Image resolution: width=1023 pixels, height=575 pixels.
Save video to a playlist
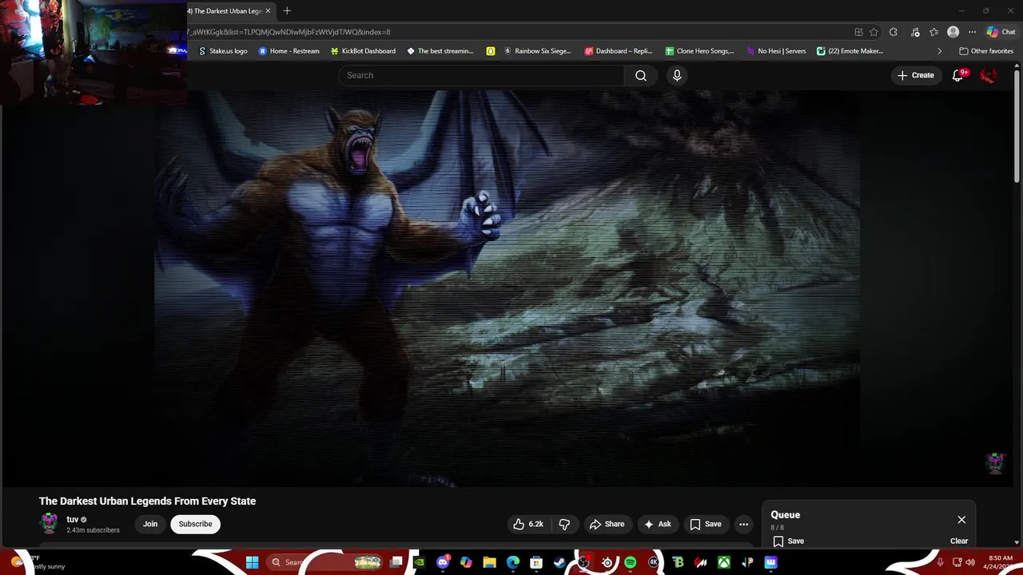click(705, 524)
